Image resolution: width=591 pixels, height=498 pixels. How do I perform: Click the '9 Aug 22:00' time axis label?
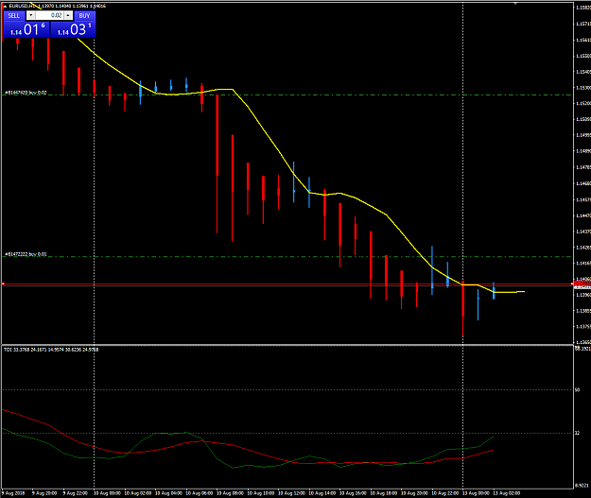pyautogui.click(x=75, y=493)
